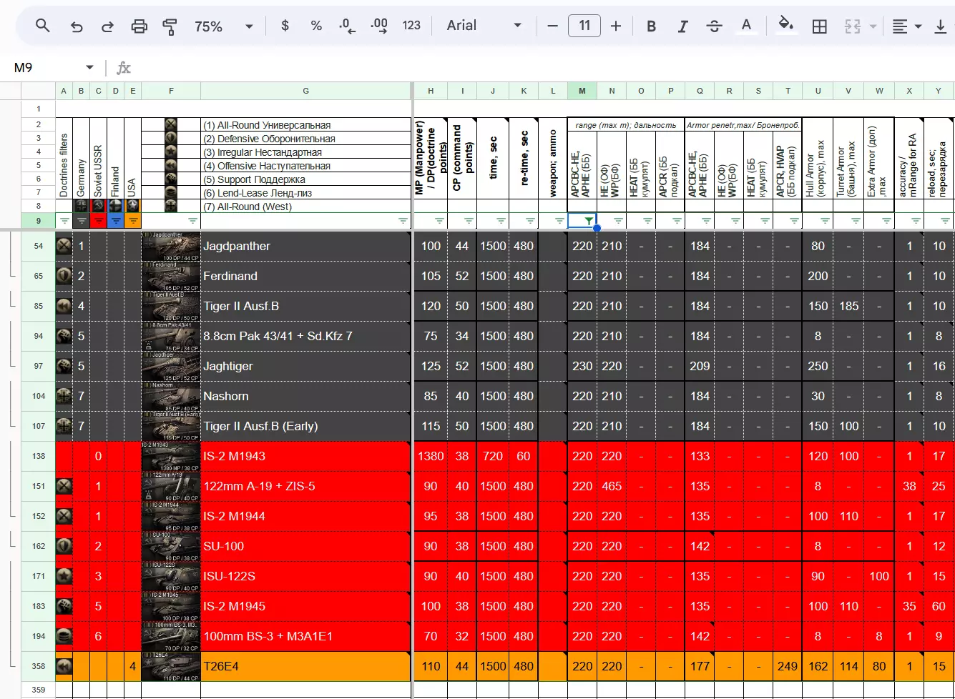Image resolution: width=955 pixels, height=699 pixels.
Task: Open the horizontal align menu
Action: pos(906,26)
